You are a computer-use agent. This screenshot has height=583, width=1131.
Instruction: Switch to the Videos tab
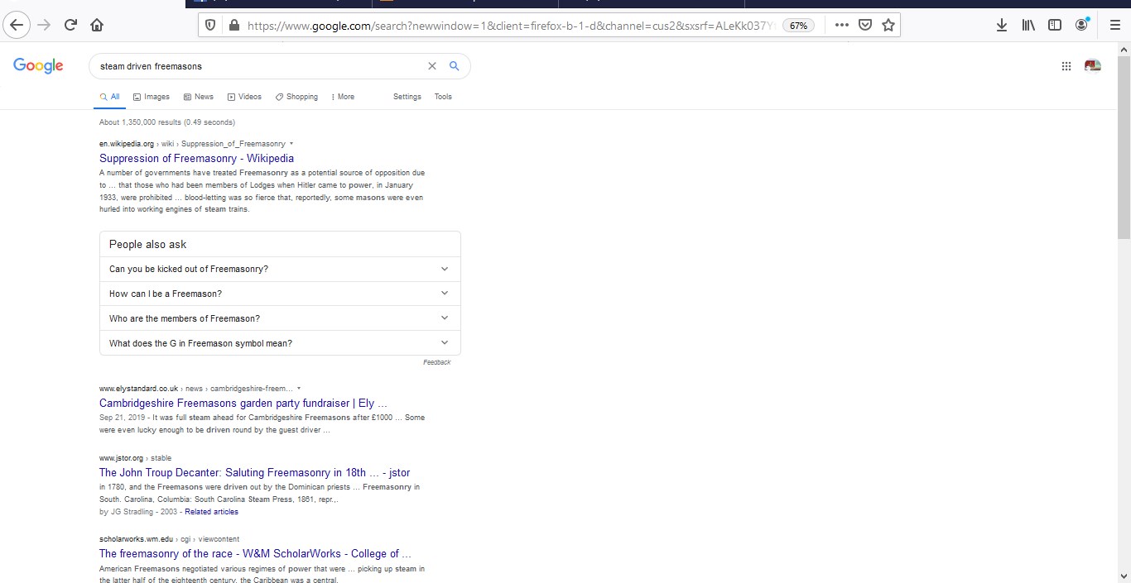(x=245, y=97)
